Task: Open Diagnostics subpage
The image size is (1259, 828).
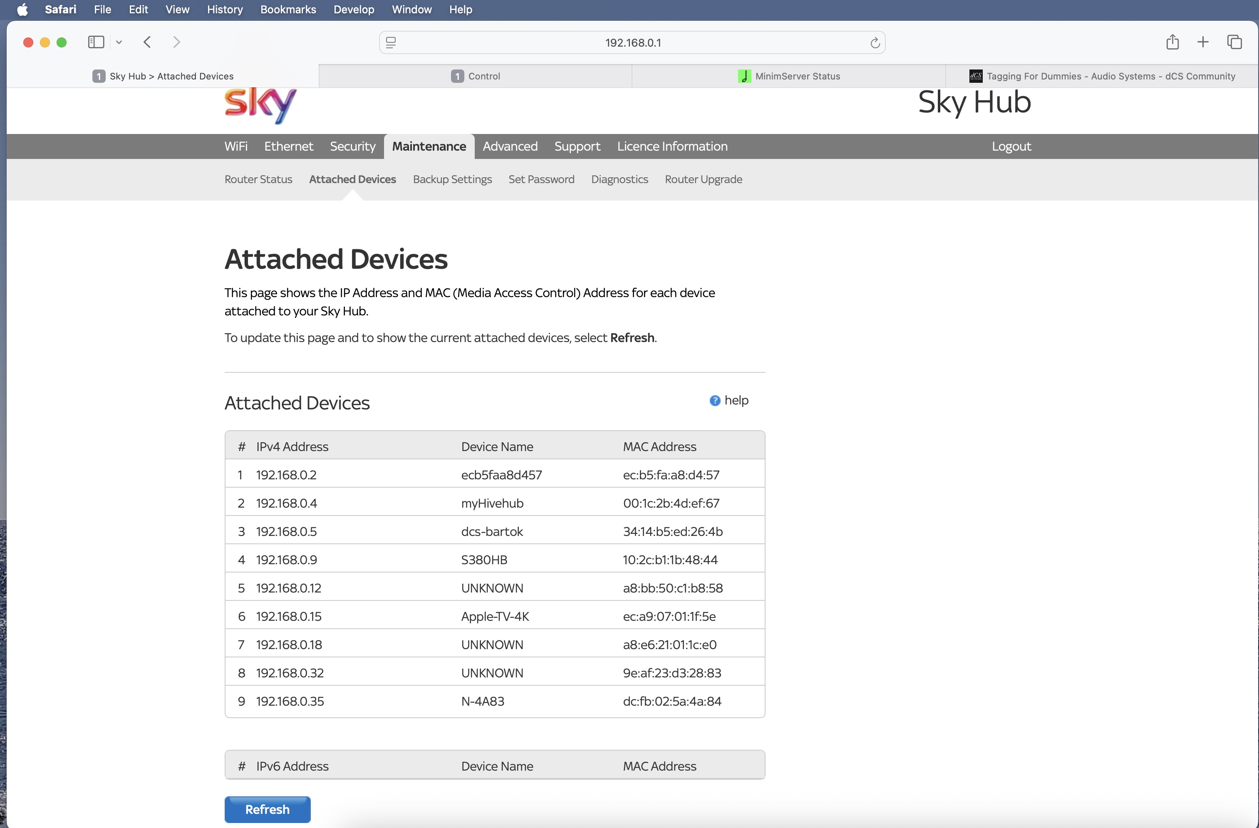Action: click(x=620, y=179)
